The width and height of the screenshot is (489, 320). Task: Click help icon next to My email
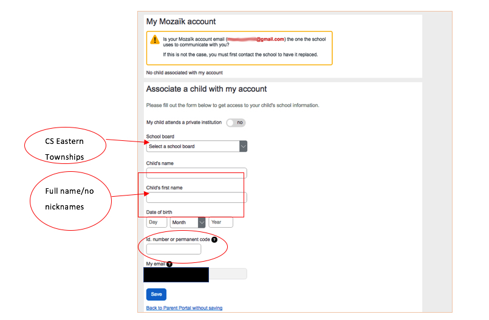coord(169,264)
